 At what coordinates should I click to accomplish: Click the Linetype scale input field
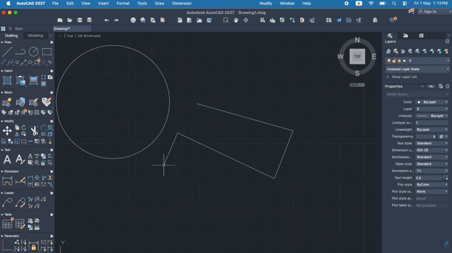432,123
